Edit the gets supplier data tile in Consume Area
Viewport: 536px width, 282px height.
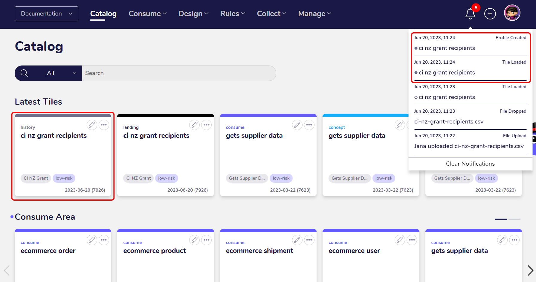[x=503, y=240]
